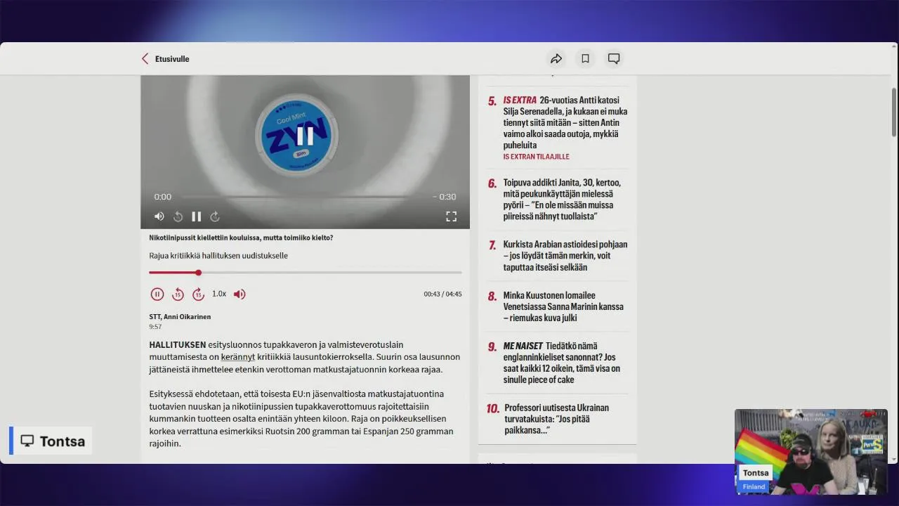Click the share arrow icon
This screenshot has height=506, width=899.
[556, 59]
